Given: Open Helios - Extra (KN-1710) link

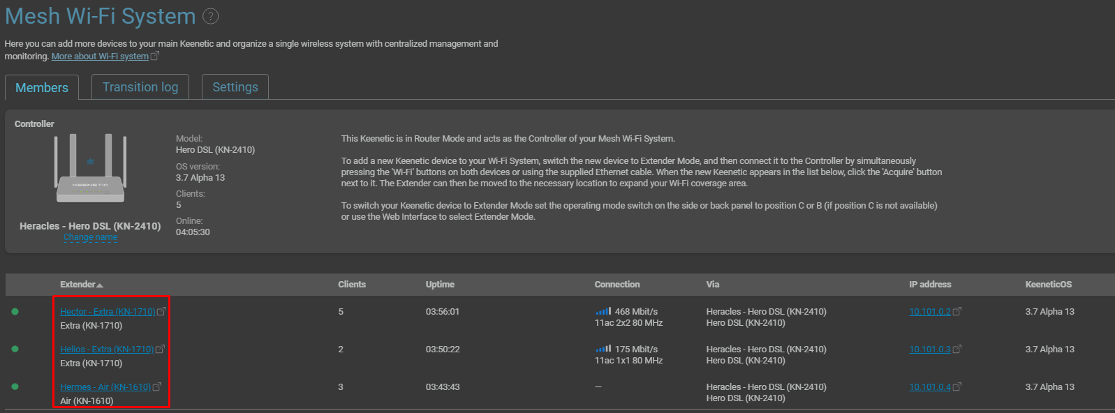Looking at the screenshot, I should click(x=107, y=350).
